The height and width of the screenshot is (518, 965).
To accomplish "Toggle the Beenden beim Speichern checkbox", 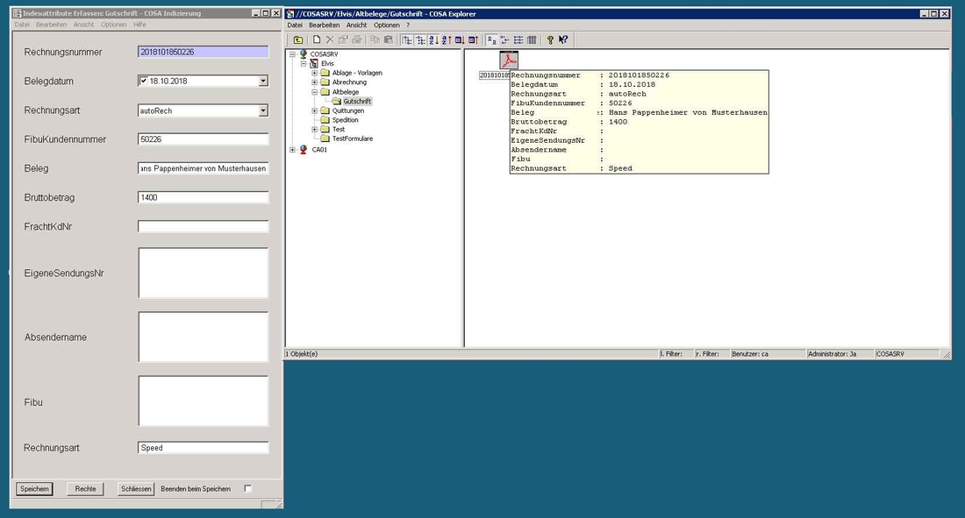I will pos(248,489).
